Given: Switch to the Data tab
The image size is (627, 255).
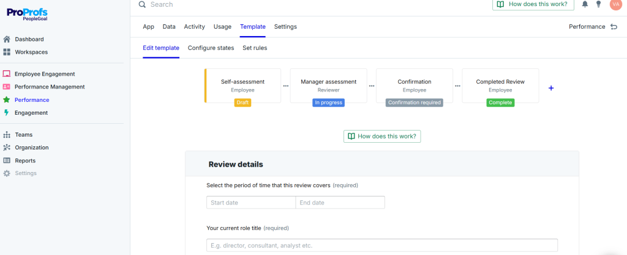Looking at the screenshot, I should point(169,27).
